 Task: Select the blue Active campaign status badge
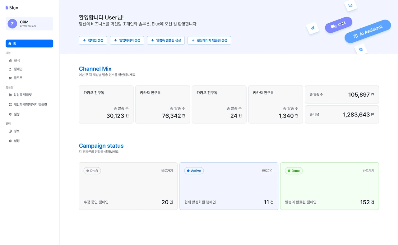tap(194, 171)
